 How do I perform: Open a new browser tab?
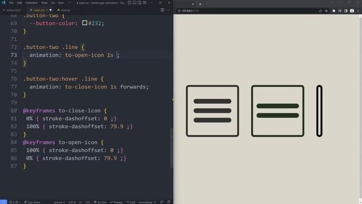[200, 4]
